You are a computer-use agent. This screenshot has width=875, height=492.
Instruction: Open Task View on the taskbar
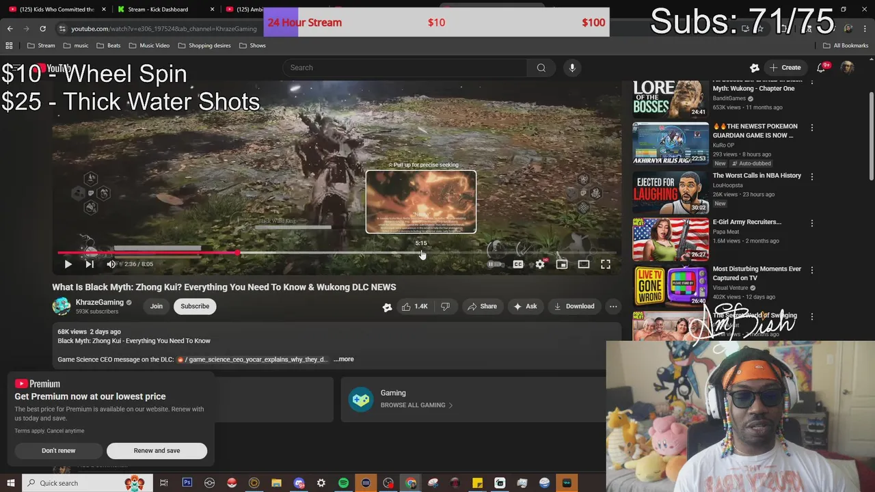(x=164, y=483)
